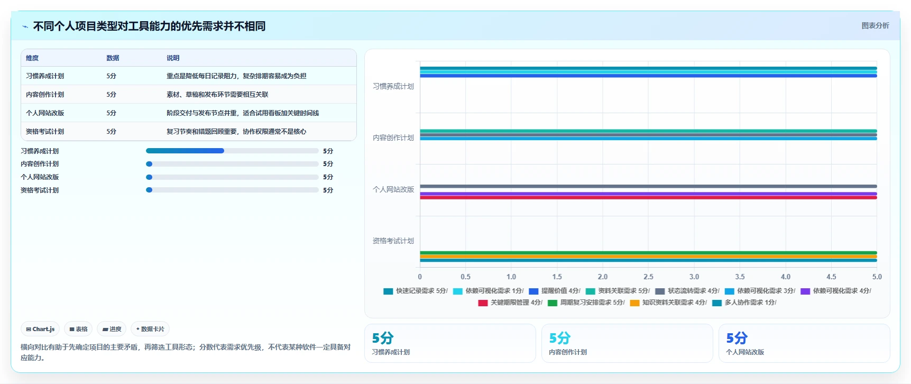
Task: Toggle legend swatch for 提醒价值 4分
Action: pyautogui.click(x=533, y=291)
